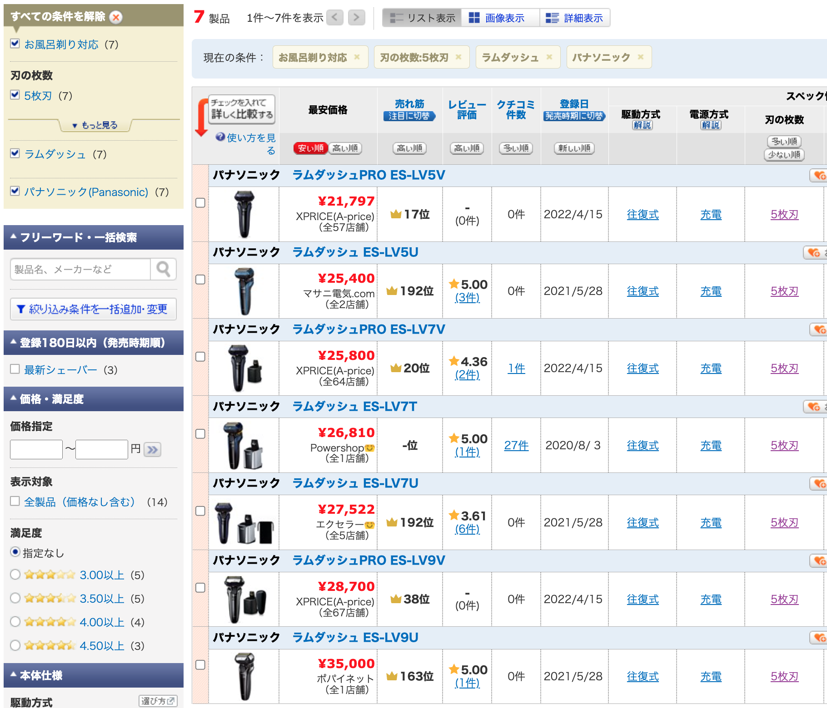Apply price range with arrow button
The width and height of the screenshot is (827, 708).
coord(153,449)
